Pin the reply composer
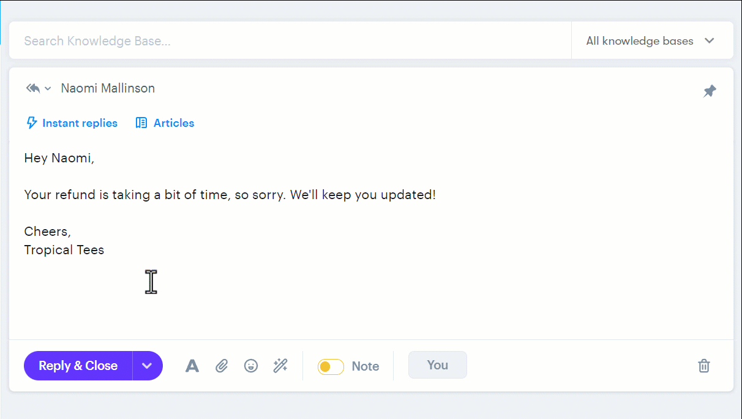 coord(709,91)
